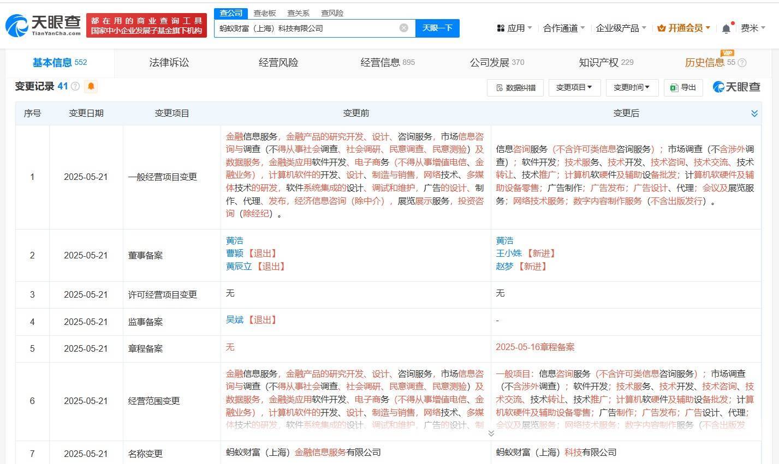
Task: Select the 公司发展 tab
Action: click(497, 63)
